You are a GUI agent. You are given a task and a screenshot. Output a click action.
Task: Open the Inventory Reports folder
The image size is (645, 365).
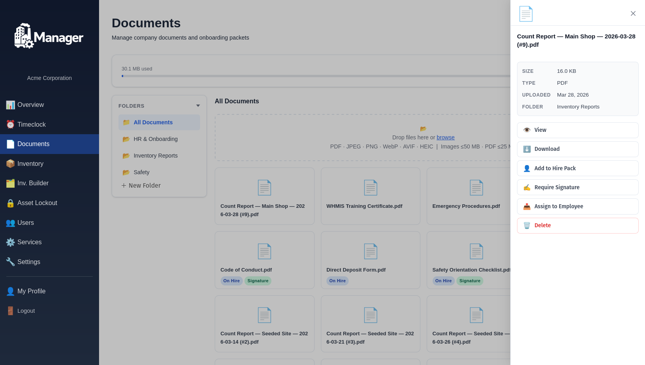155,156
